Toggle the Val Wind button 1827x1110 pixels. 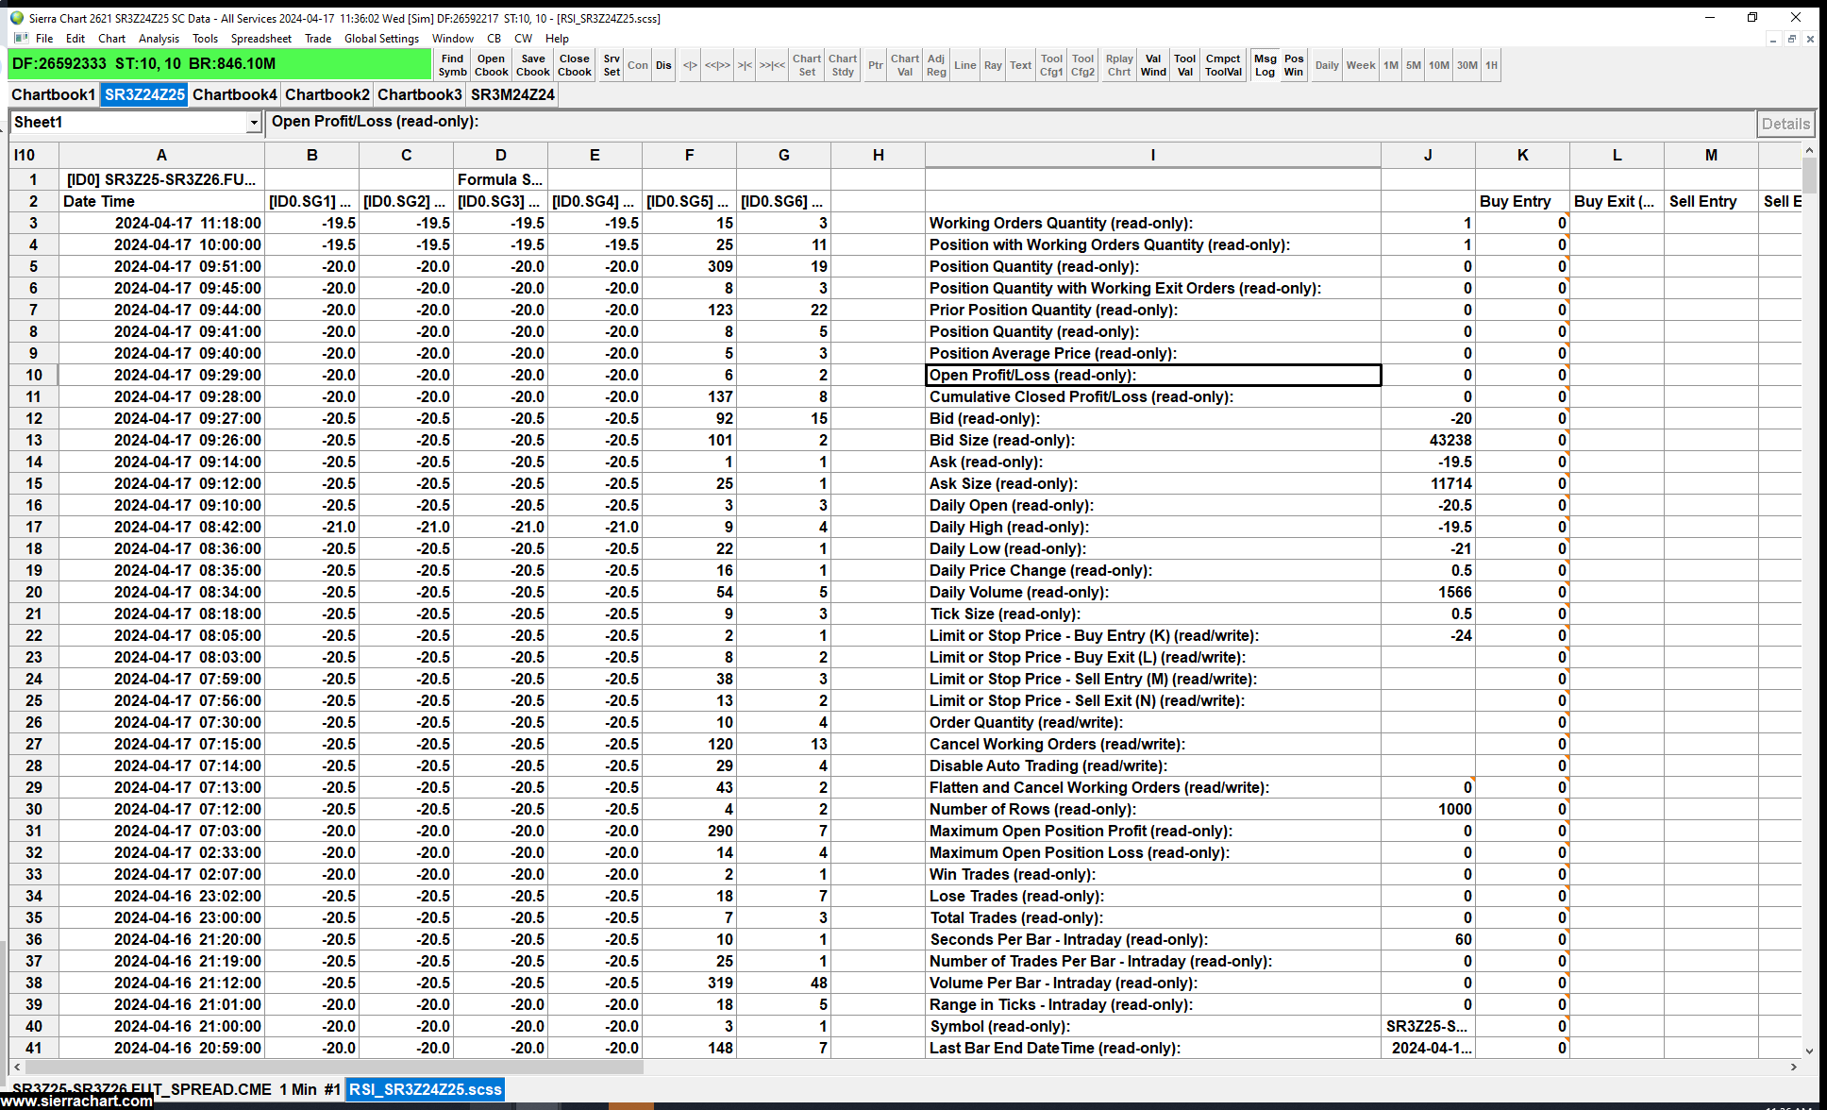pyautogui.click(x=1153, y=65)
